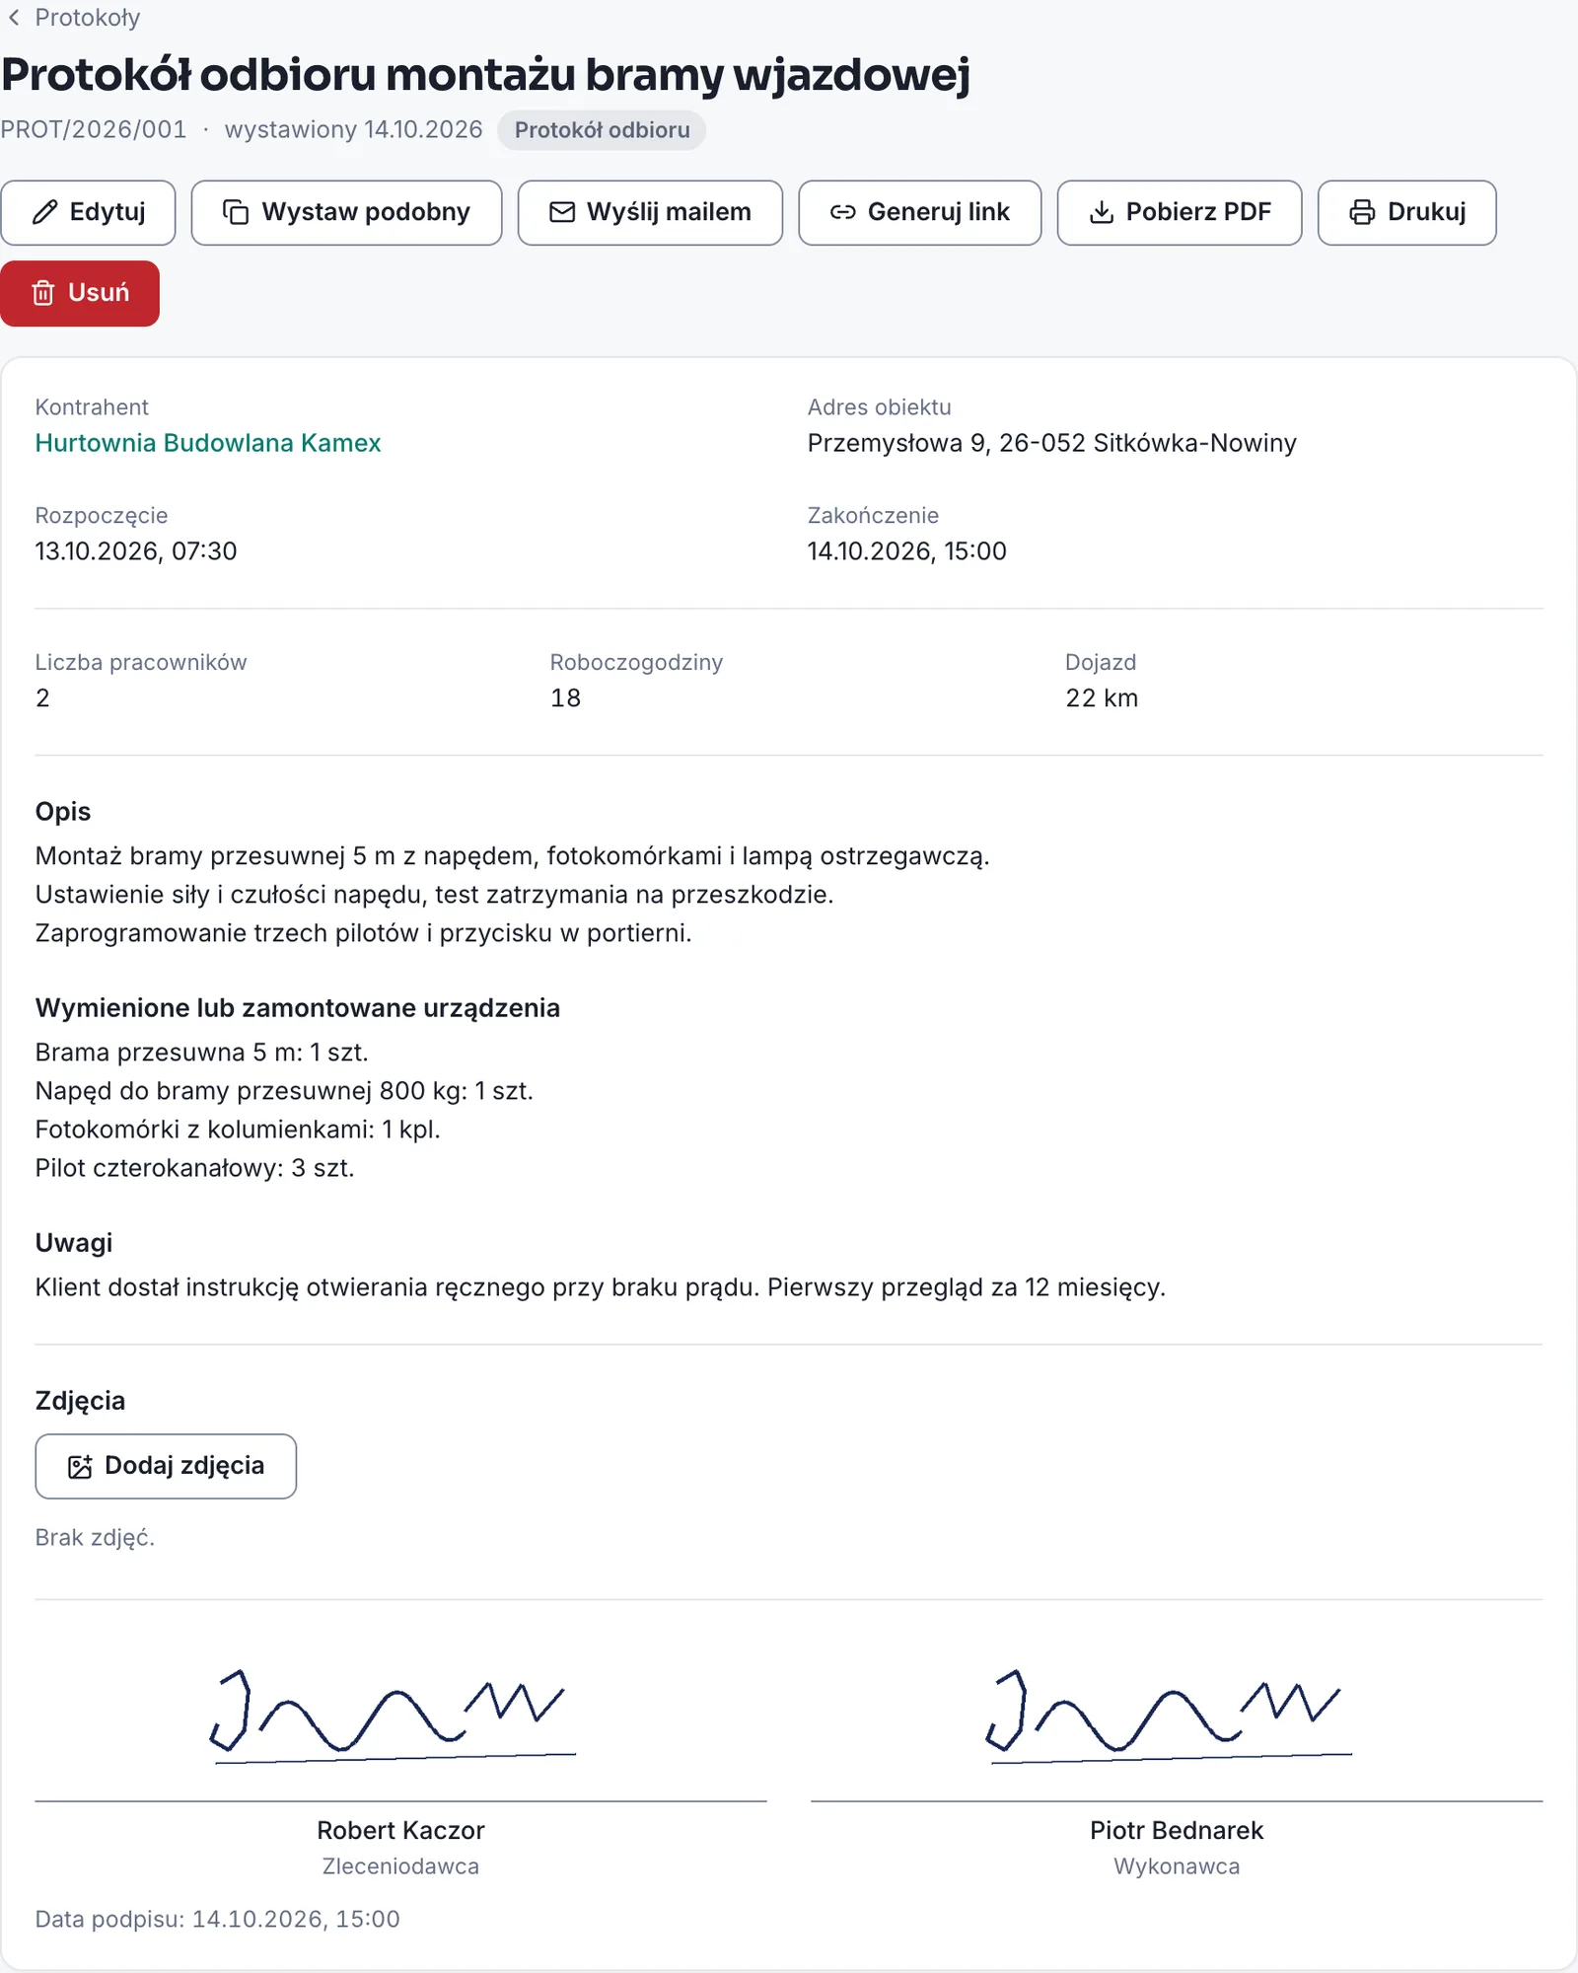Viewport: 1578px width, 1973px height.
Task: Click the line 'Fotokomórki z kolumienkami: 1 kpl.'
Action: (x=238, y=1131)
